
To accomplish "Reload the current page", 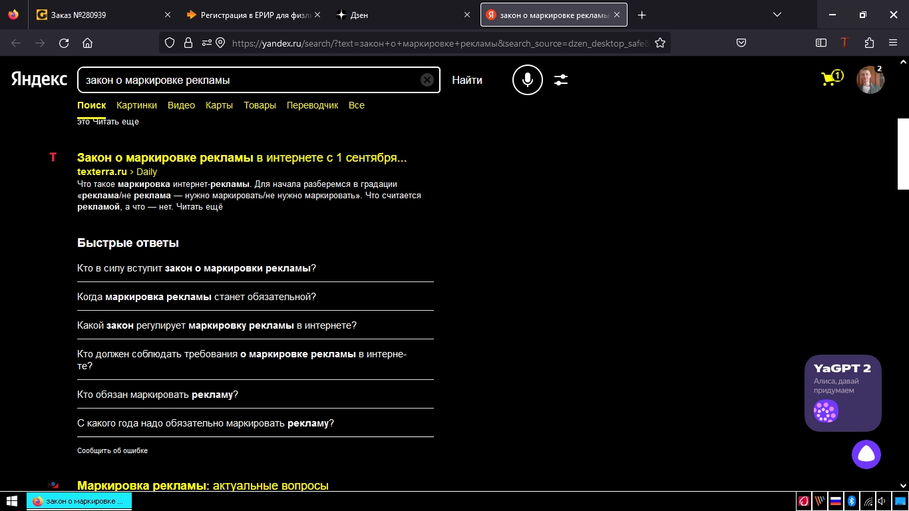I will [x=64, y=43].
